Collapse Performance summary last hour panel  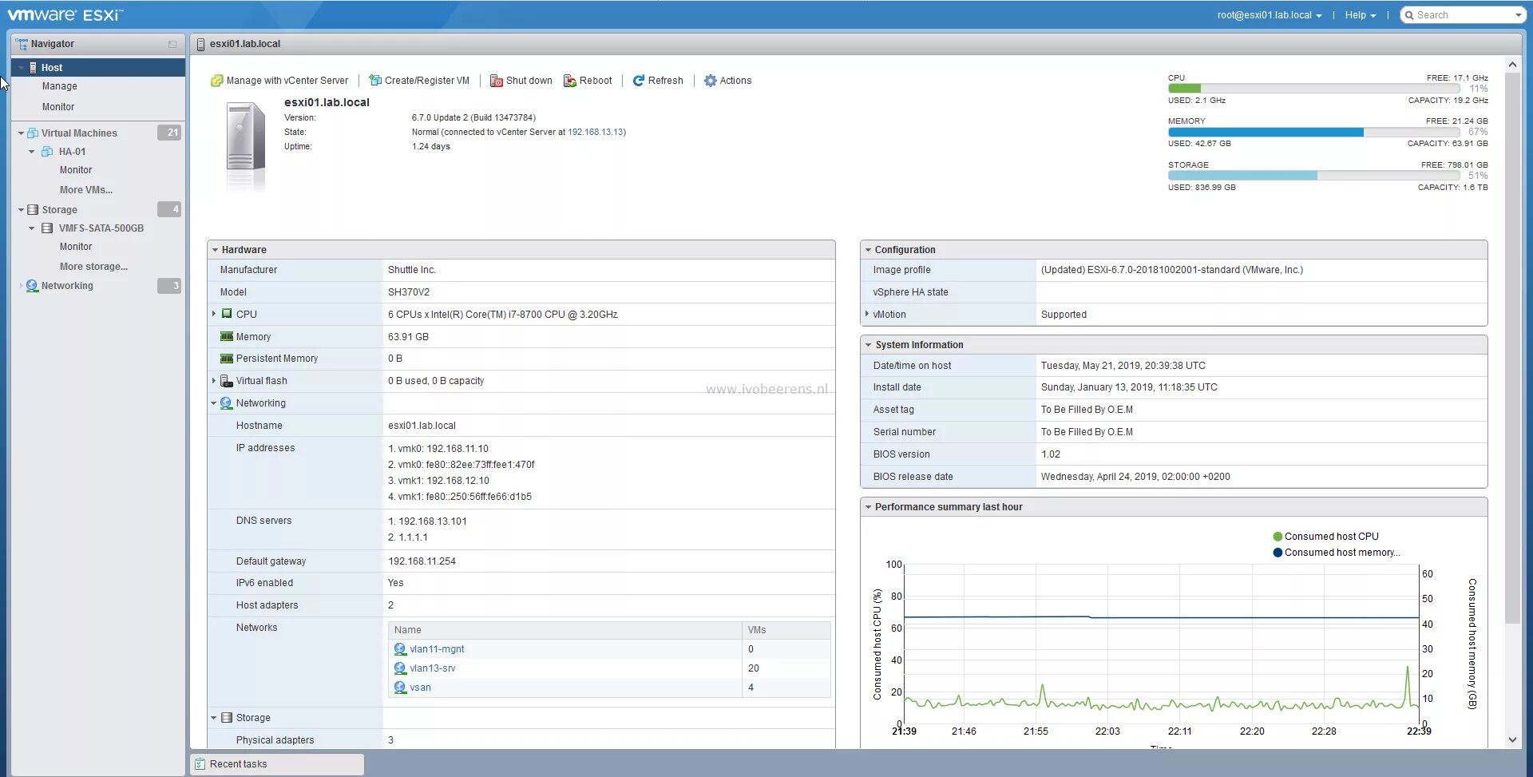tap(868, 507)
